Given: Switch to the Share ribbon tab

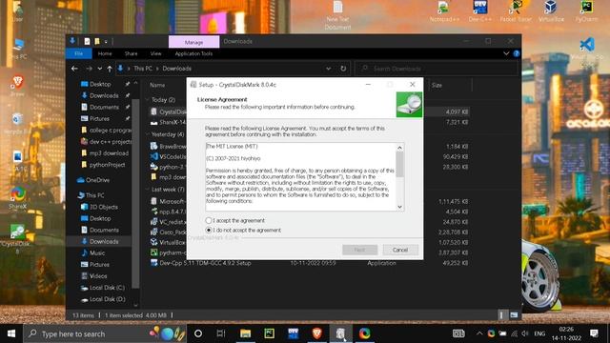Looking at the screenshot, I should pos(132,53).
